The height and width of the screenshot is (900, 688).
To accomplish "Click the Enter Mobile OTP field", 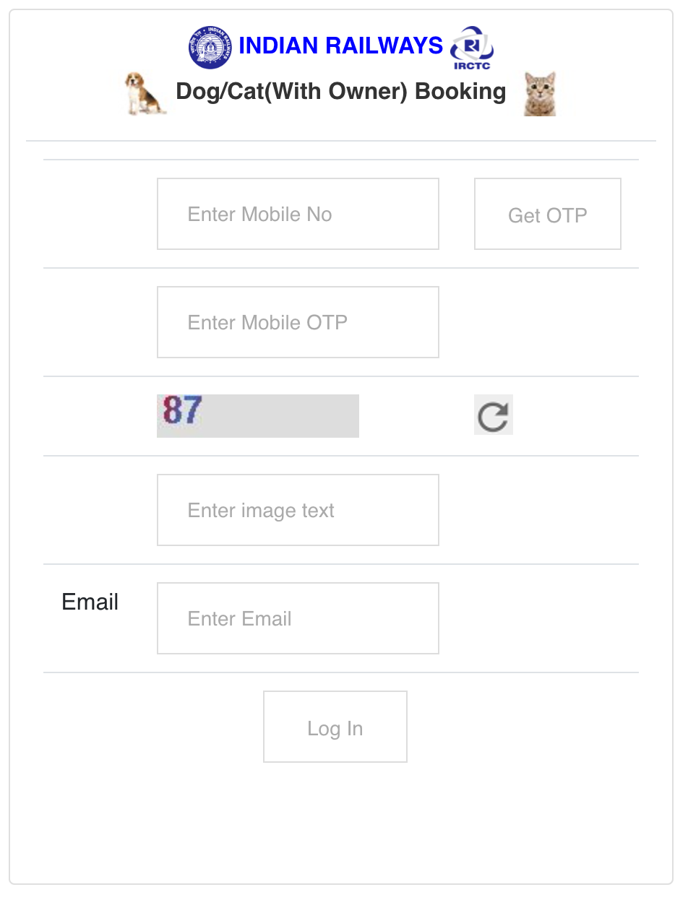I will [x=298, y=321].
